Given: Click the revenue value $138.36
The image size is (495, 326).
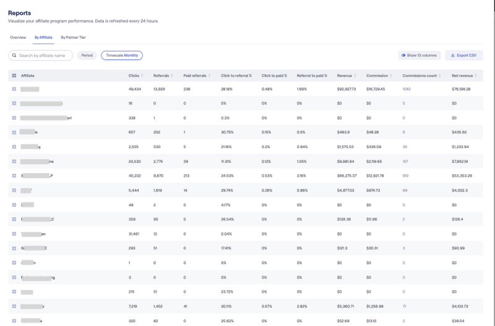Looking at the screenshot, I should (x=344, y=219).
